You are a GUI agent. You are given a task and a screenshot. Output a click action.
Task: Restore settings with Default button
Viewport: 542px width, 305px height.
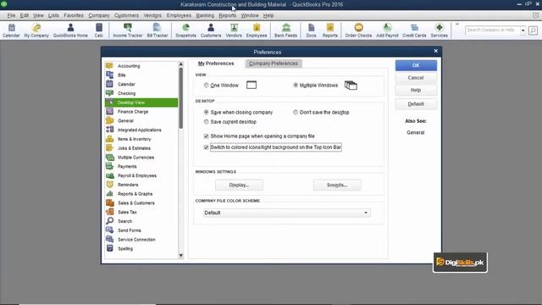coord(416,104)
